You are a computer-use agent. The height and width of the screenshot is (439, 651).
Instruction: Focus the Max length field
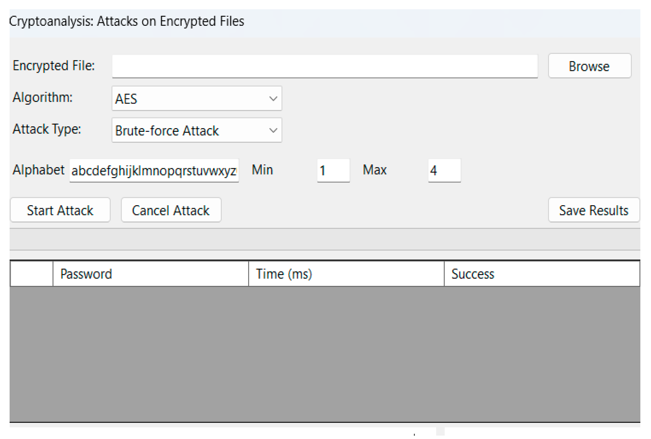[x=444, y=170]
